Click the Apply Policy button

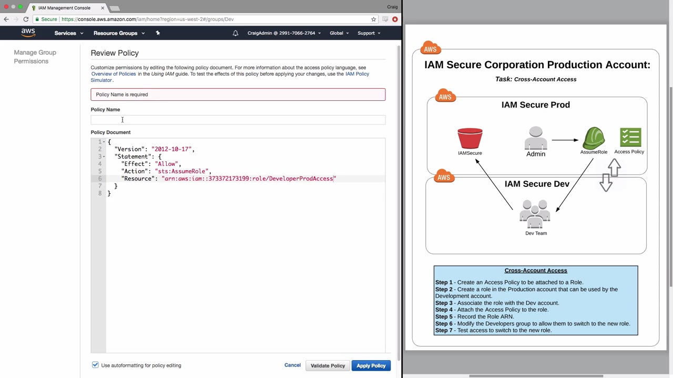click(371, 365)
